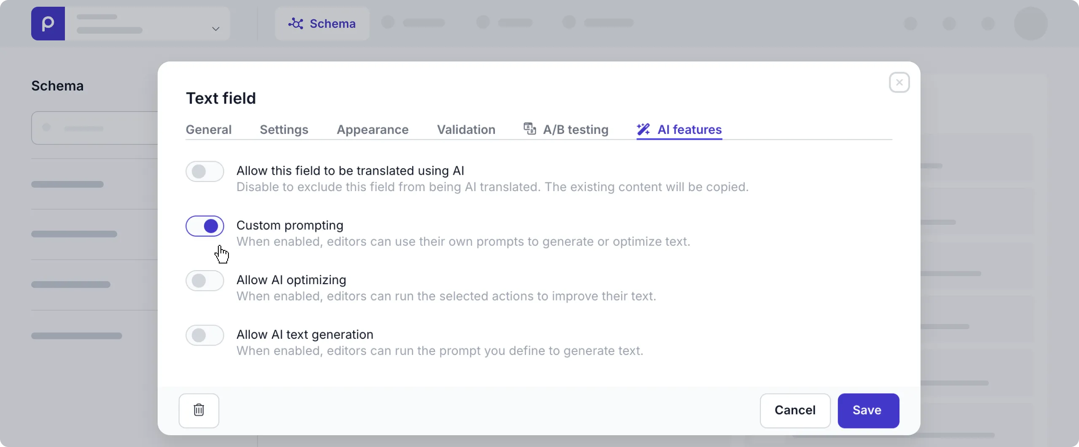Click the Schema network icon

click(x=295, y=24)
